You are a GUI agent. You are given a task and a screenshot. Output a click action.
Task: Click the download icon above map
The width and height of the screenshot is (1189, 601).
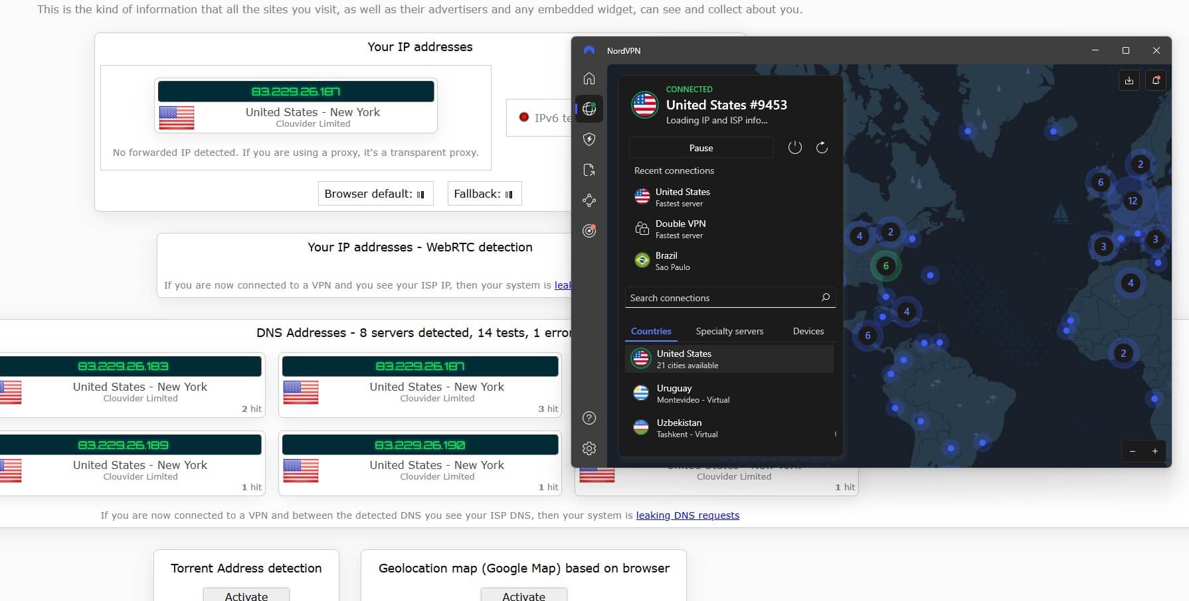[x=1129, y=80]
